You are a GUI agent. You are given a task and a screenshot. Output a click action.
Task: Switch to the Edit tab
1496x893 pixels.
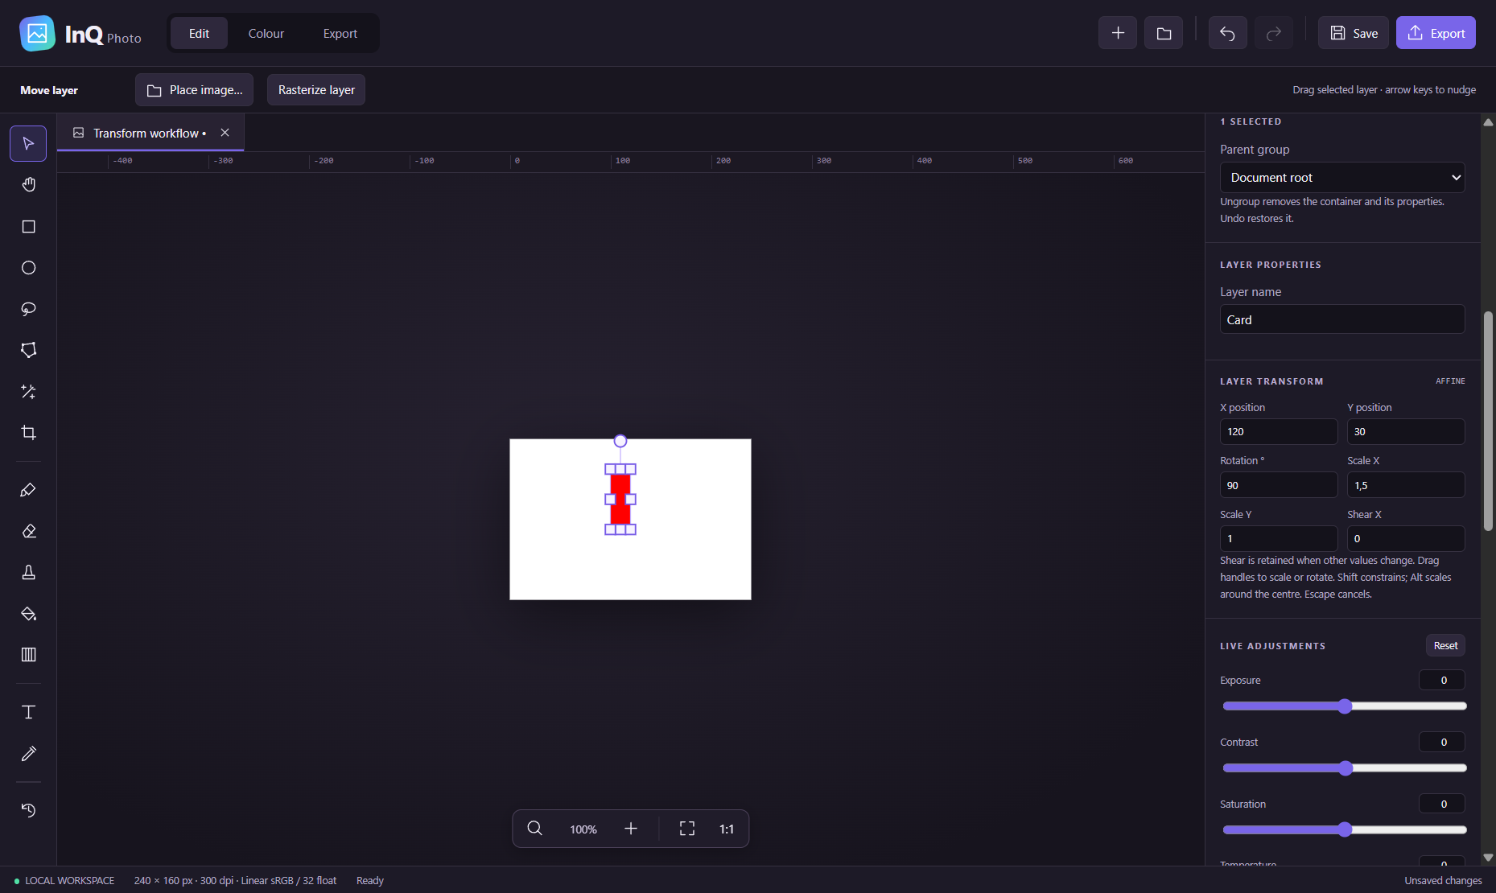click(199, 33)
